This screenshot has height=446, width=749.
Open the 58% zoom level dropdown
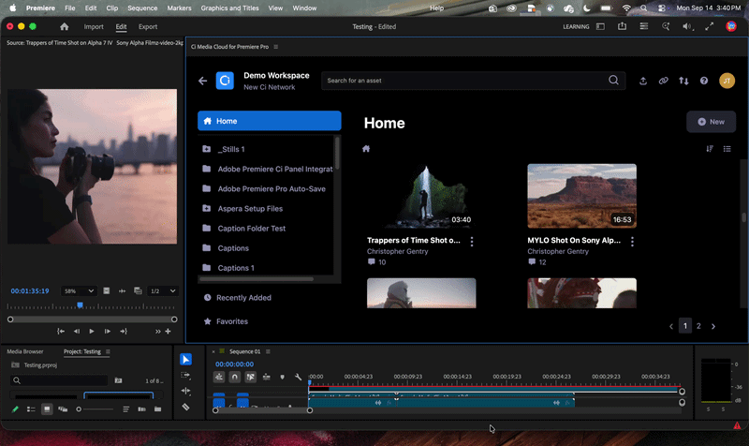[79, 290]
